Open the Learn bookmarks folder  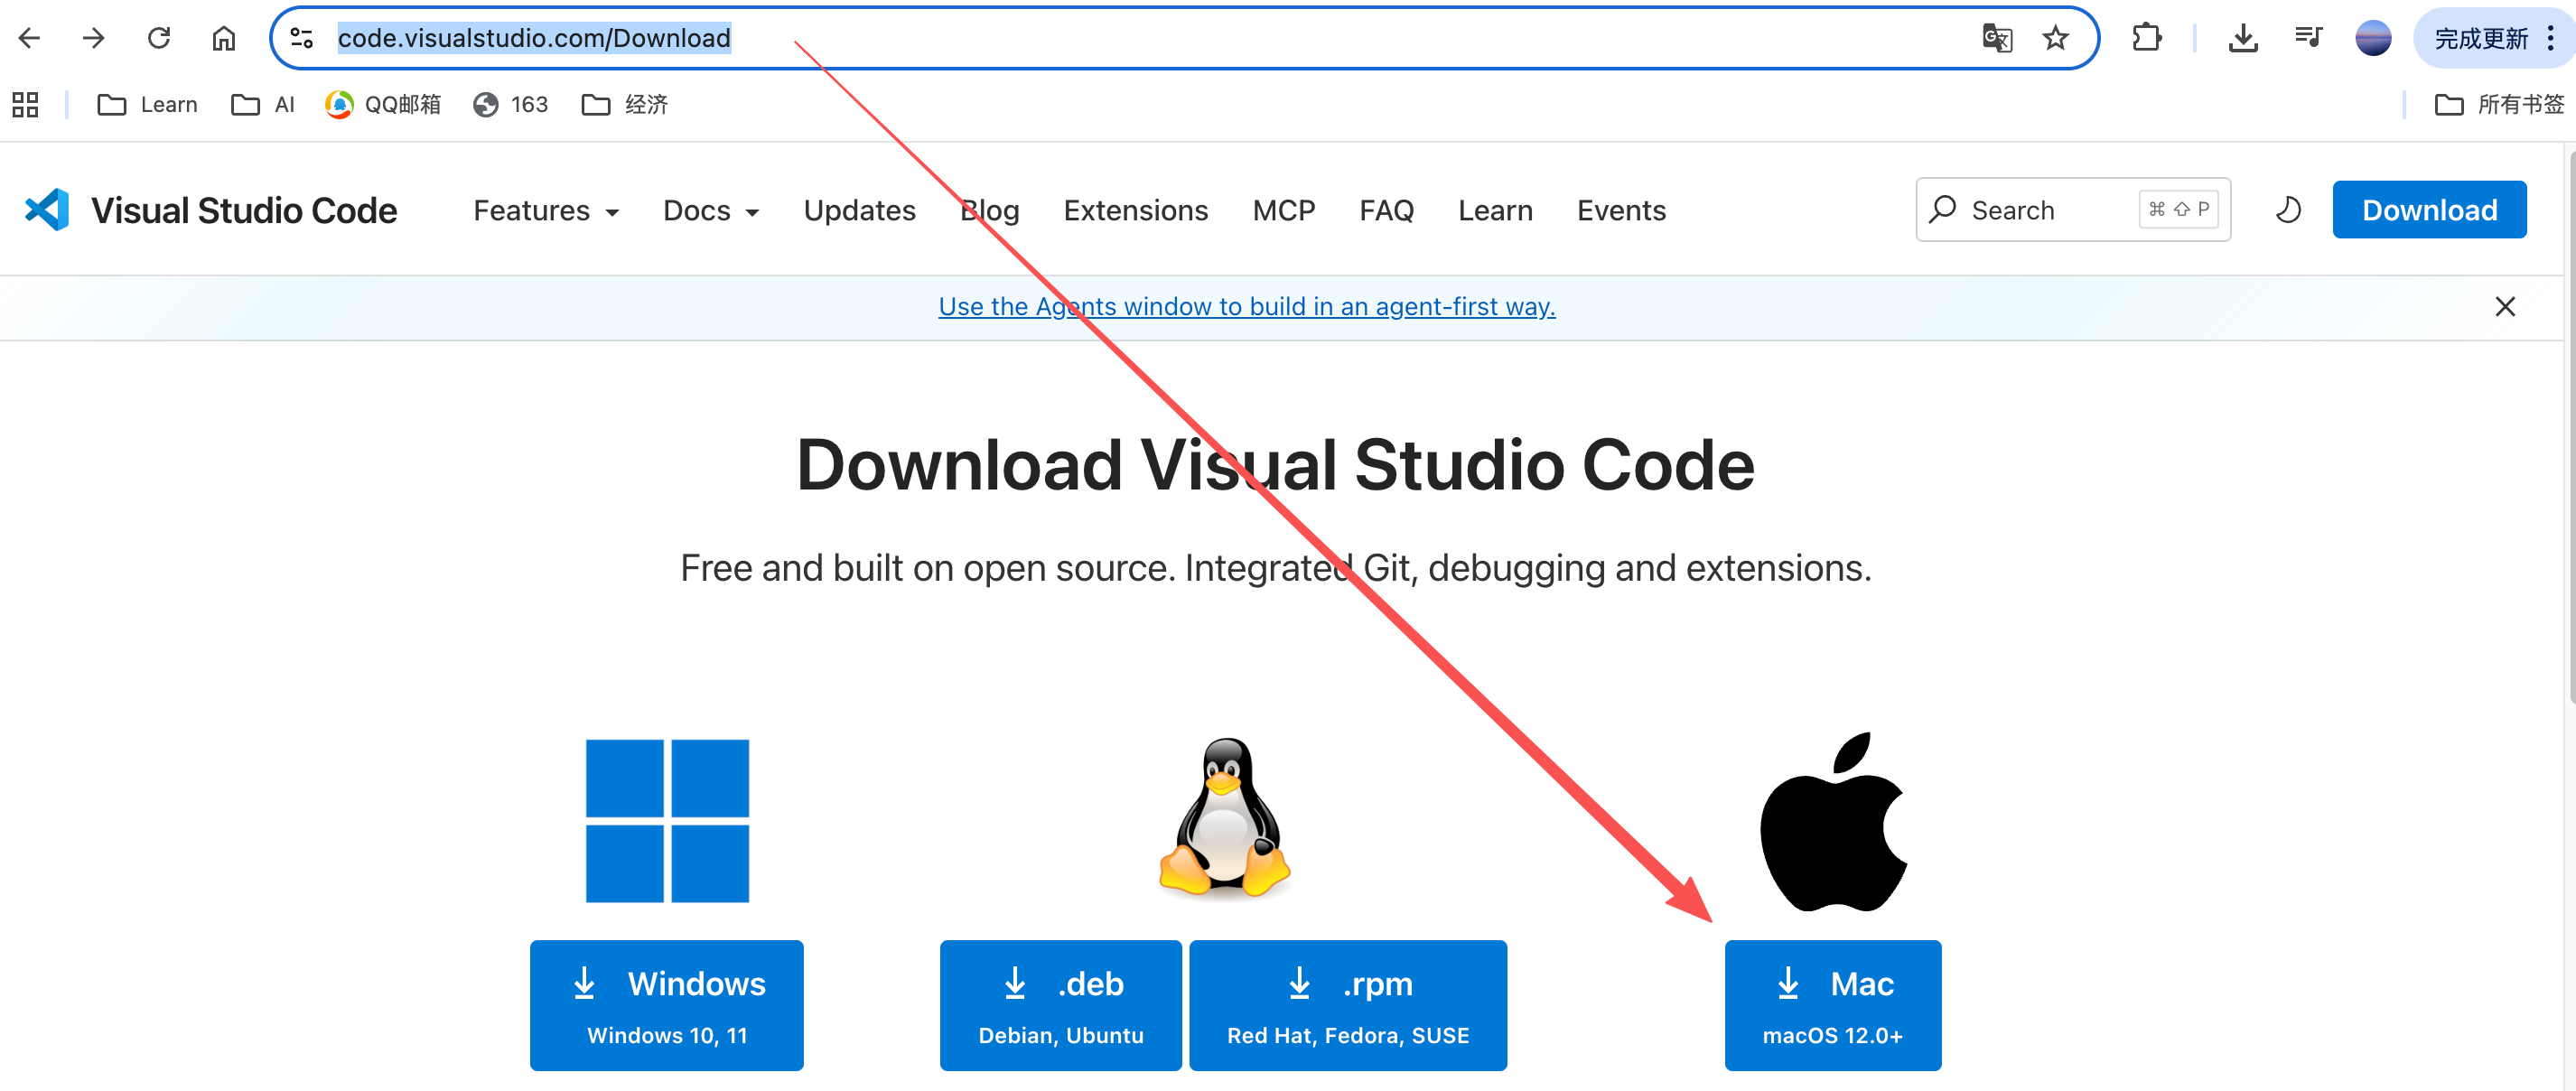click(x=147, y=104)
